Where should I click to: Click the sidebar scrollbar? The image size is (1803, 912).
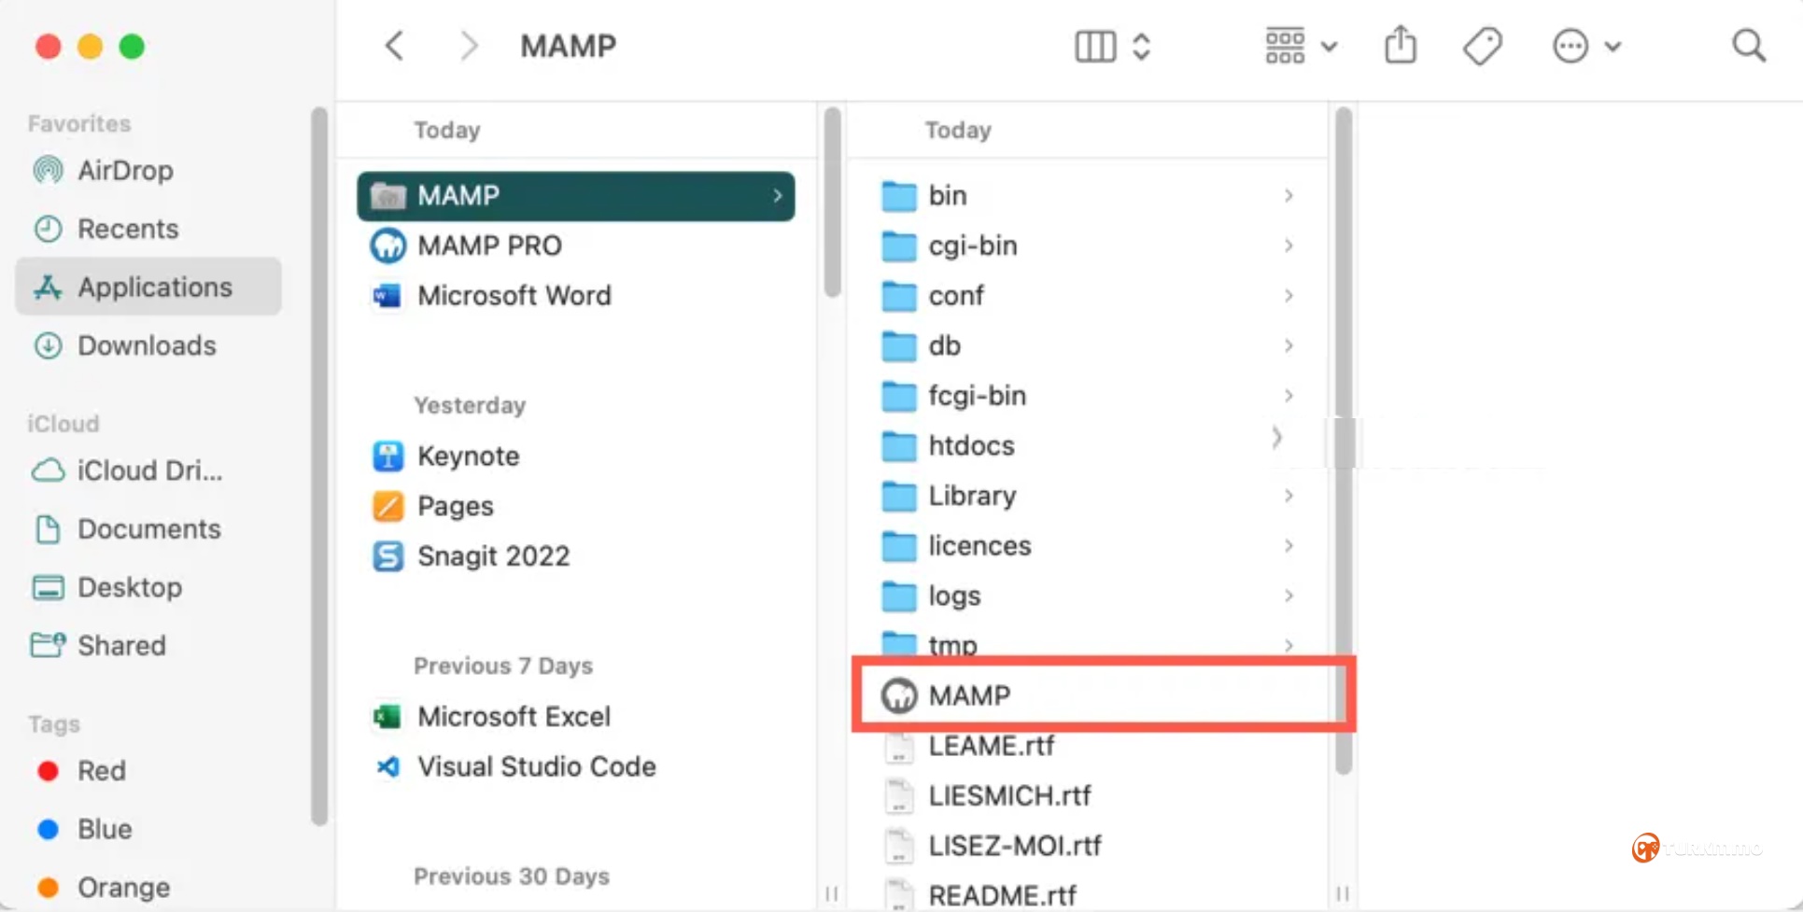[x=318, y=466]
